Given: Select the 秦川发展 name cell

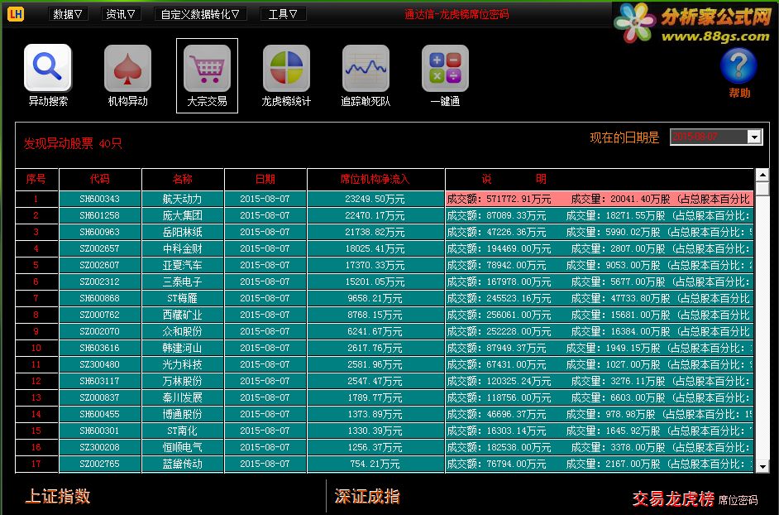Looking at the screenshot, I should coord(182,397).
